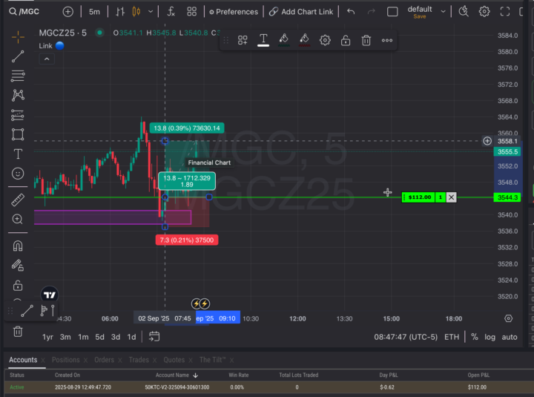Click Add Chart Link button
534x397 pixels.
point(301,11)
